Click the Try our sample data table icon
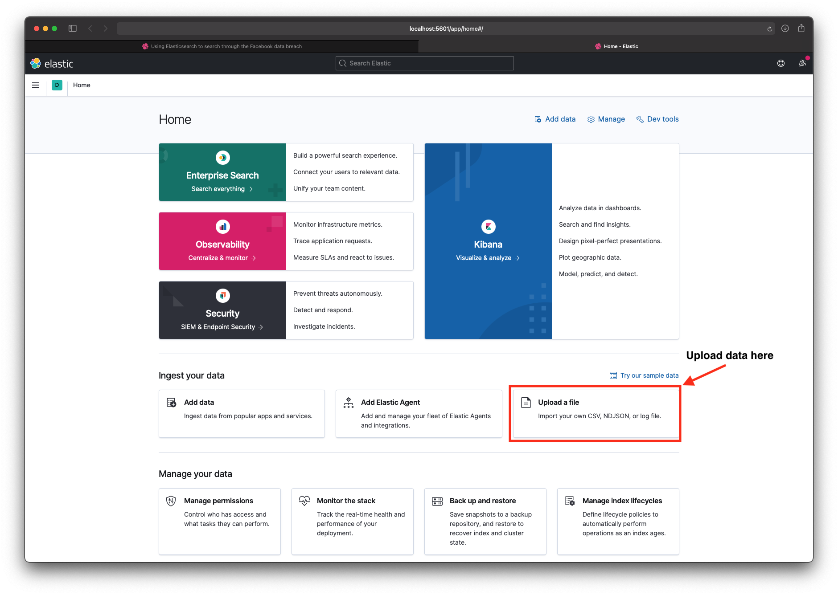This screenshot has height=595, width=838. tap(613, 375)
